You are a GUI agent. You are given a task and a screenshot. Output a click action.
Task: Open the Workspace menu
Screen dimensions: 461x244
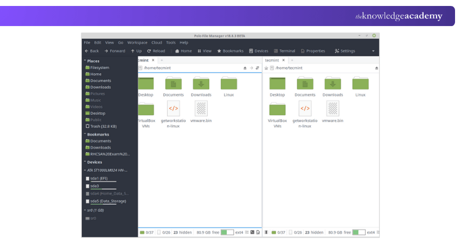pyautogui.click(x=137, y=42)
